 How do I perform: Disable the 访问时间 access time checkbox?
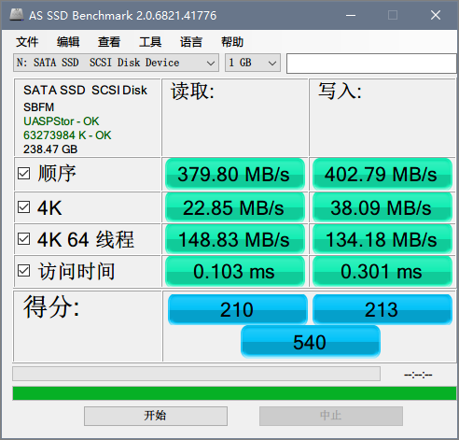click(x=24, y=271)
